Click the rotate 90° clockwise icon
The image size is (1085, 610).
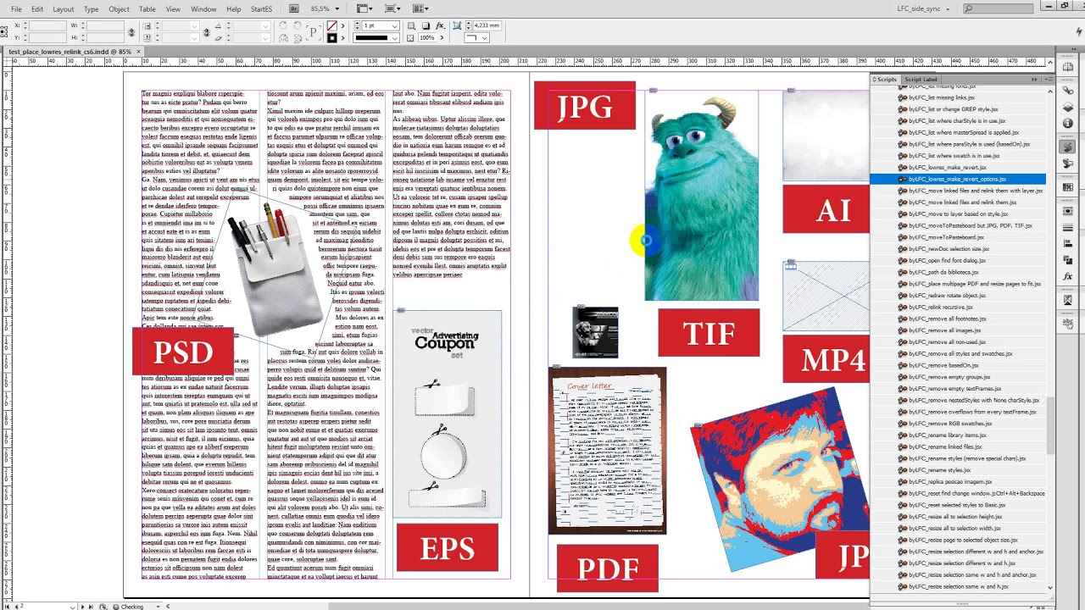pyautogui.click(x=283, y=25)
